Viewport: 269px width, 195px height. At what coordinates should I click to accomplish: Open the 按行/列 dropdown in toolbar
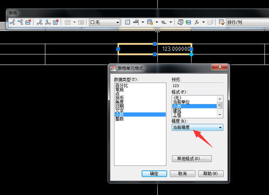237,22
